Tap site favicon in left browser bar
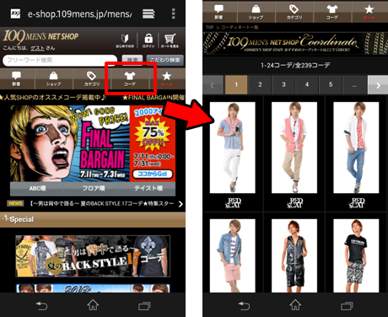The height and width of the screenshot is (317, 388). point(15,13)
